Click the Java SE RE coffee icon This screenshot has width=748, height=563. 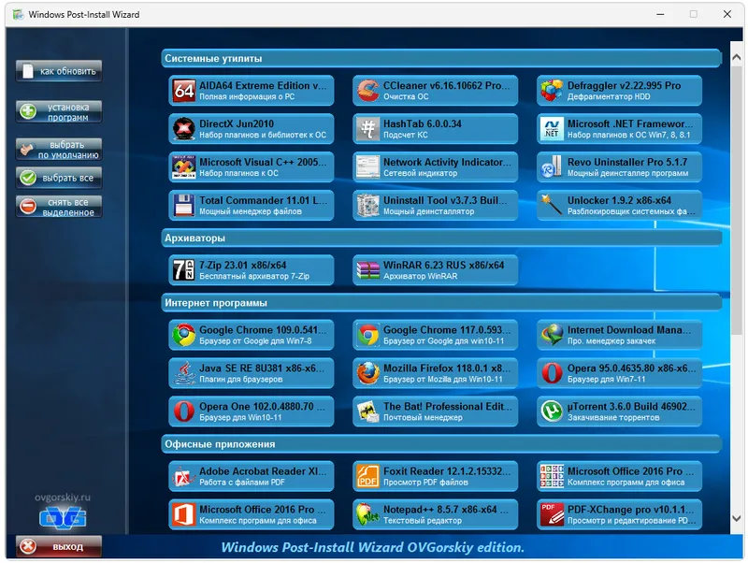click(183, 373)
